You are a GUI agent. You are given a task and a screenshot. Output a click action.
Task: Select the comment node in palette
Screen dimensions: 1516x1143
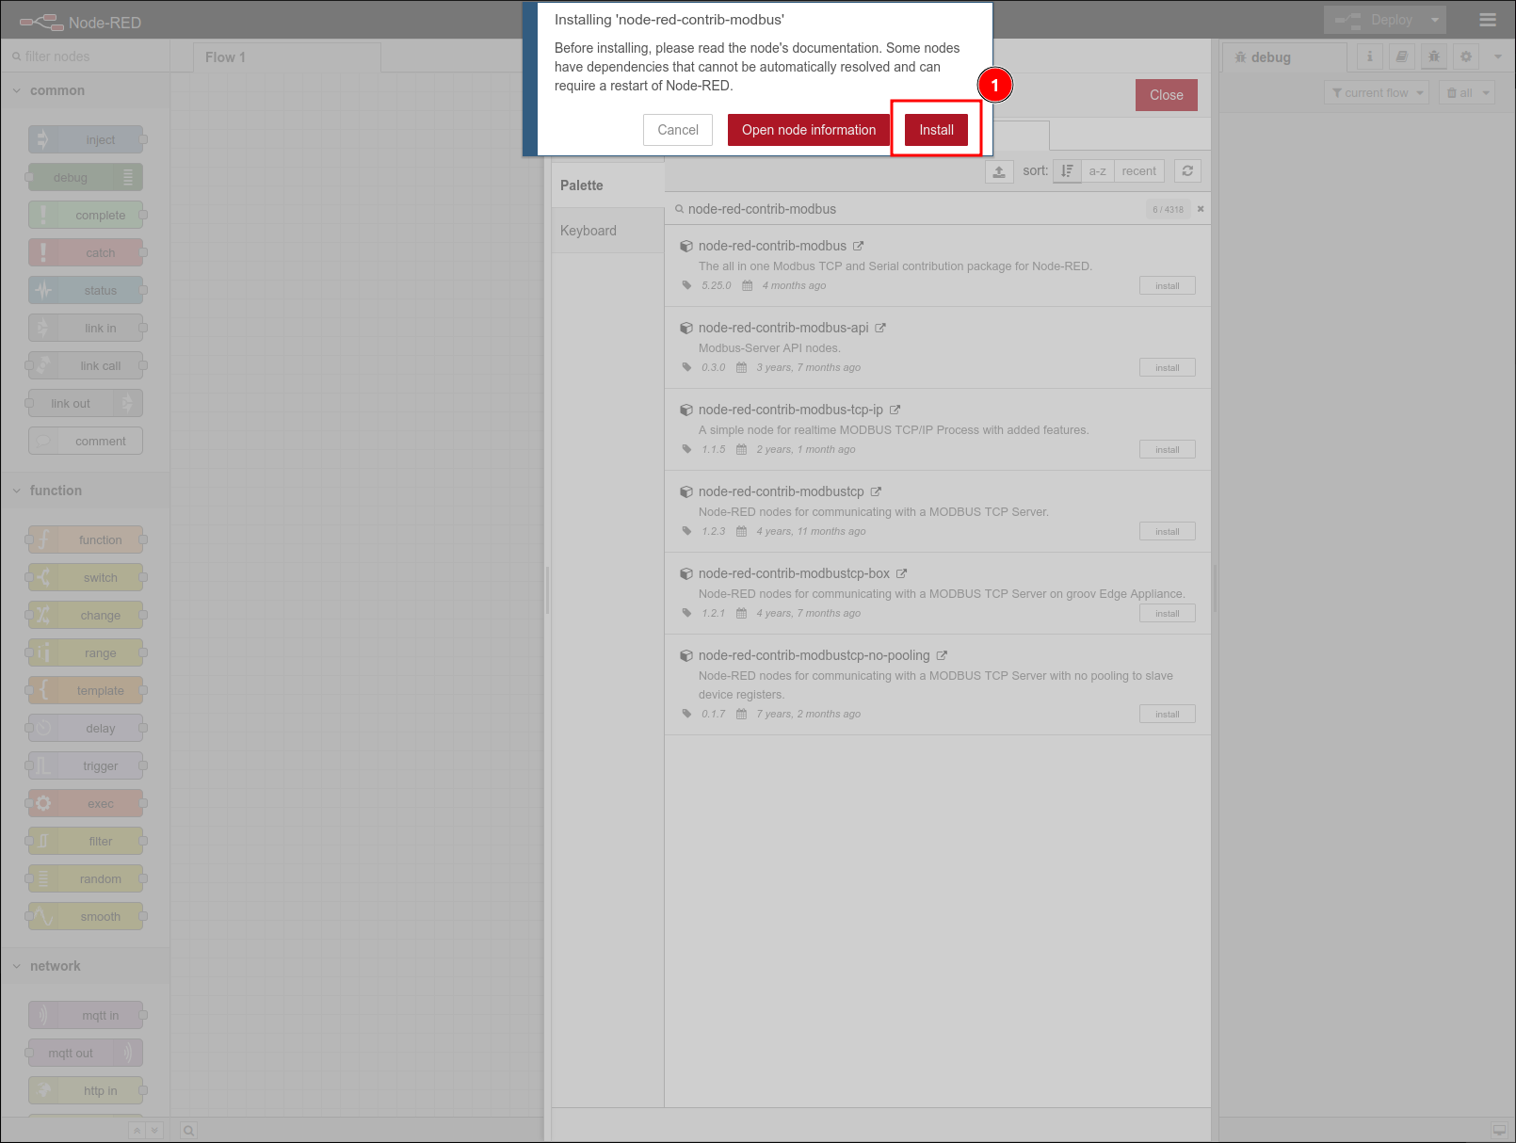(86, 441)
